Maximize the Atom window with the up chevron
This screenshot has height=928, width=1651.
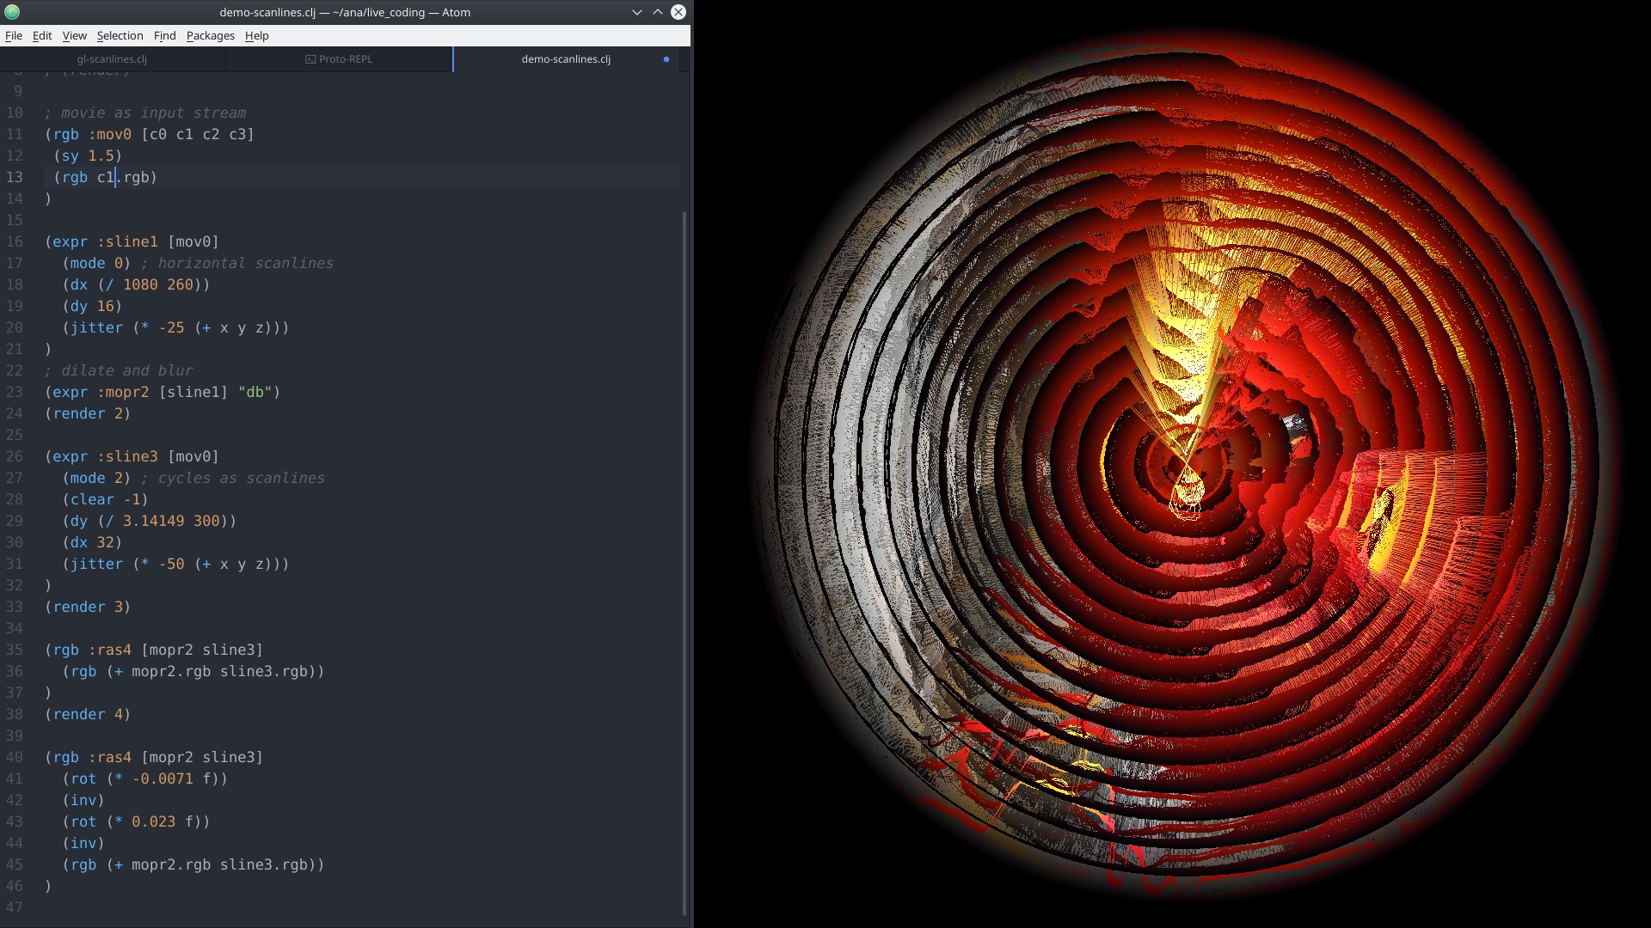658,12
